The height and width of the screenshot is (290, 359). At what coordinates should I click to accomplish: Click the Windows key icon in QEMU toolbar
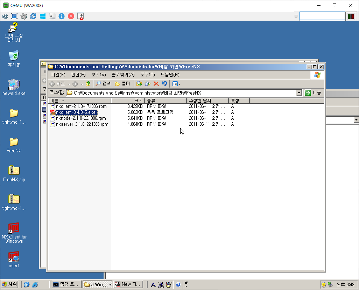pos(43,16)
